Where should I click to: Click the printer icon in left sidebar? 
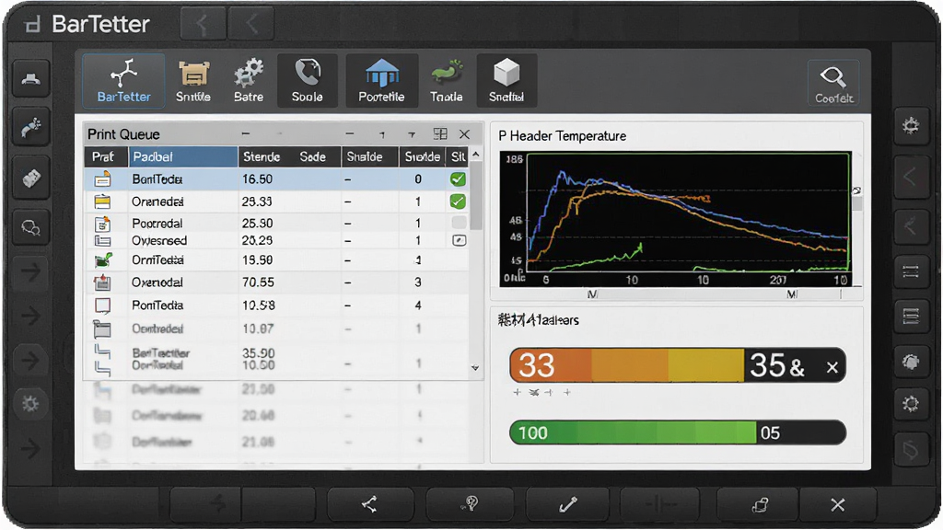(31, 79)
